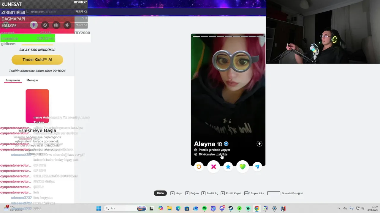Super Like Aleyna with blue star
380x213 pixels.
click(228, 167)
